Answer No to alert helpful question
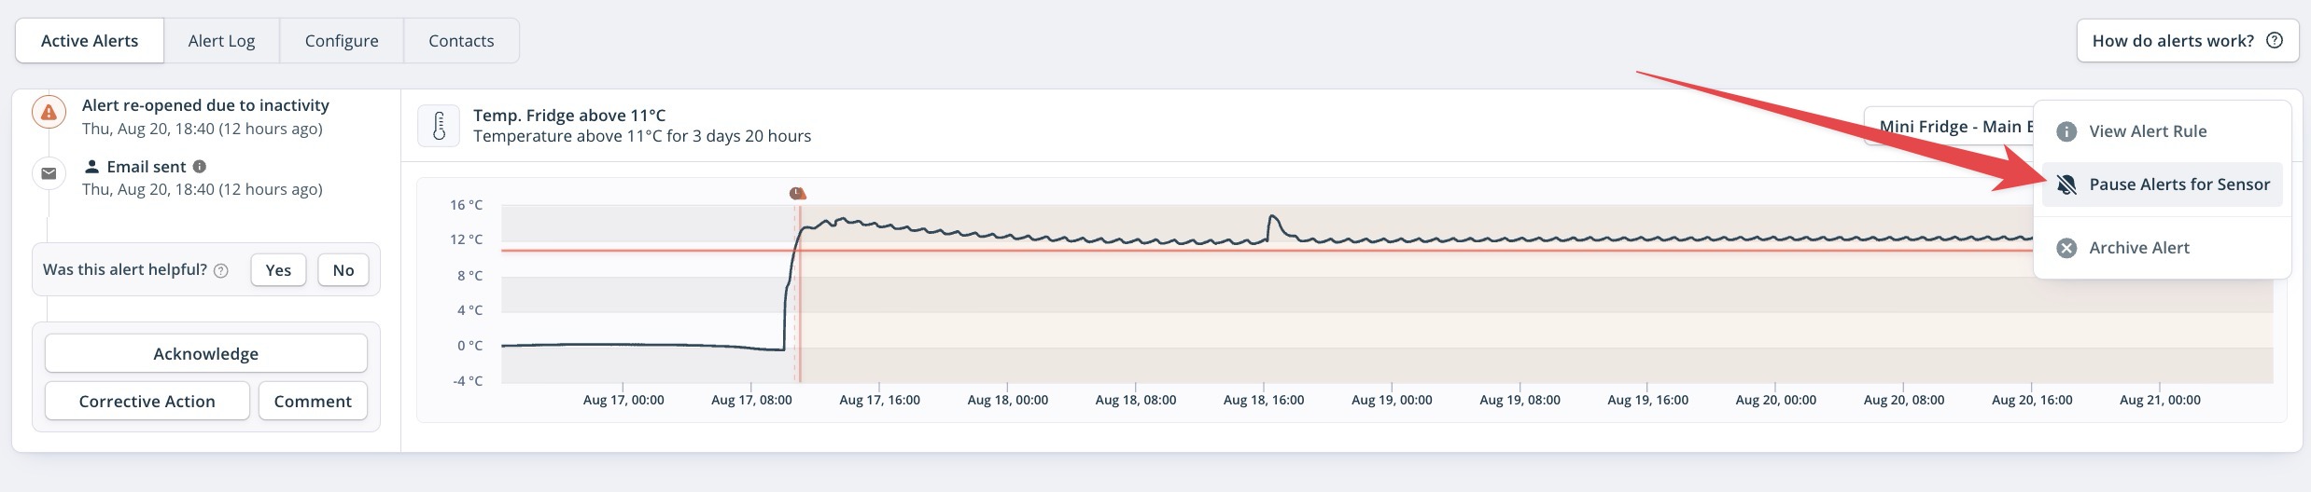 343,270
